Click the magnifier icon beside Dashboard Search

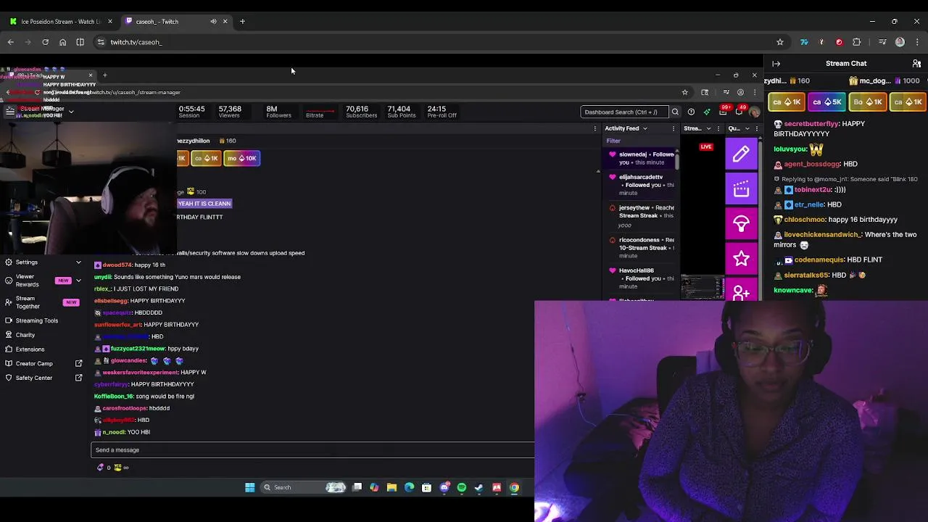[675, 112]
